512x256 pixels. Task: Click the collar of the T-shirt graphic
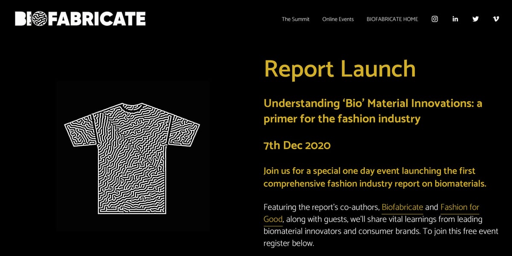[132, 107]
